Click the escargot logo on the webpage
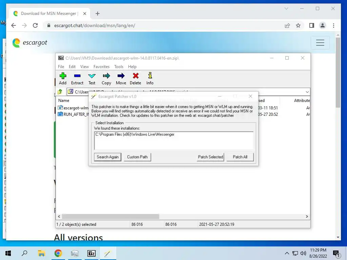 pyautogui.click(x=30, y=43)
